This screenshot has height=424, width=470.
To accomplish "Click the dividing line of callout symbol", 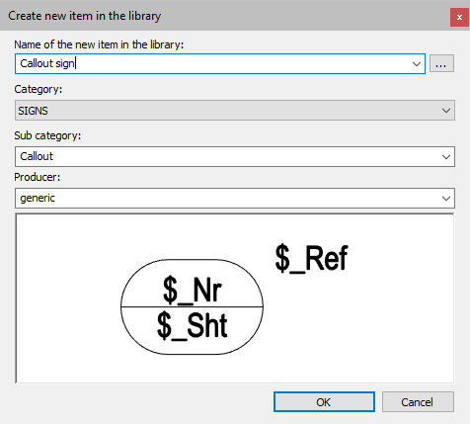I will [192, 307].
